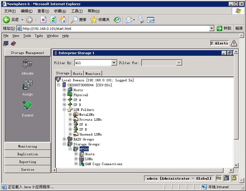Click the Expand storage icon
Screen dimensions: 246x191
tap(27, 105)
